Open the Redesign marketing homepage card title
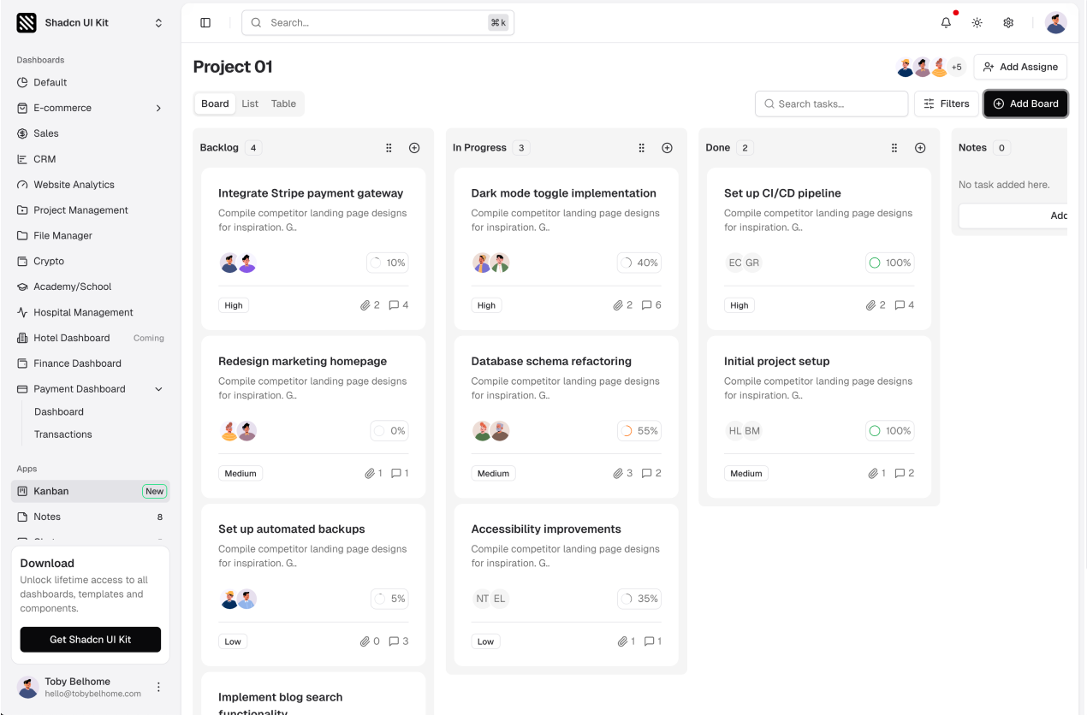Viewport: 1087px width, 715px height. click(302, 361)
